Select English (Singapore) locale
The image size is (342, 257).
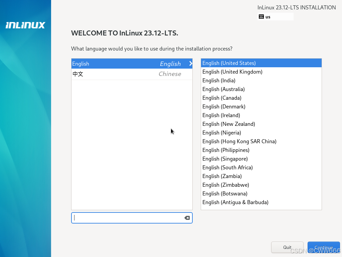click(225, 159)
